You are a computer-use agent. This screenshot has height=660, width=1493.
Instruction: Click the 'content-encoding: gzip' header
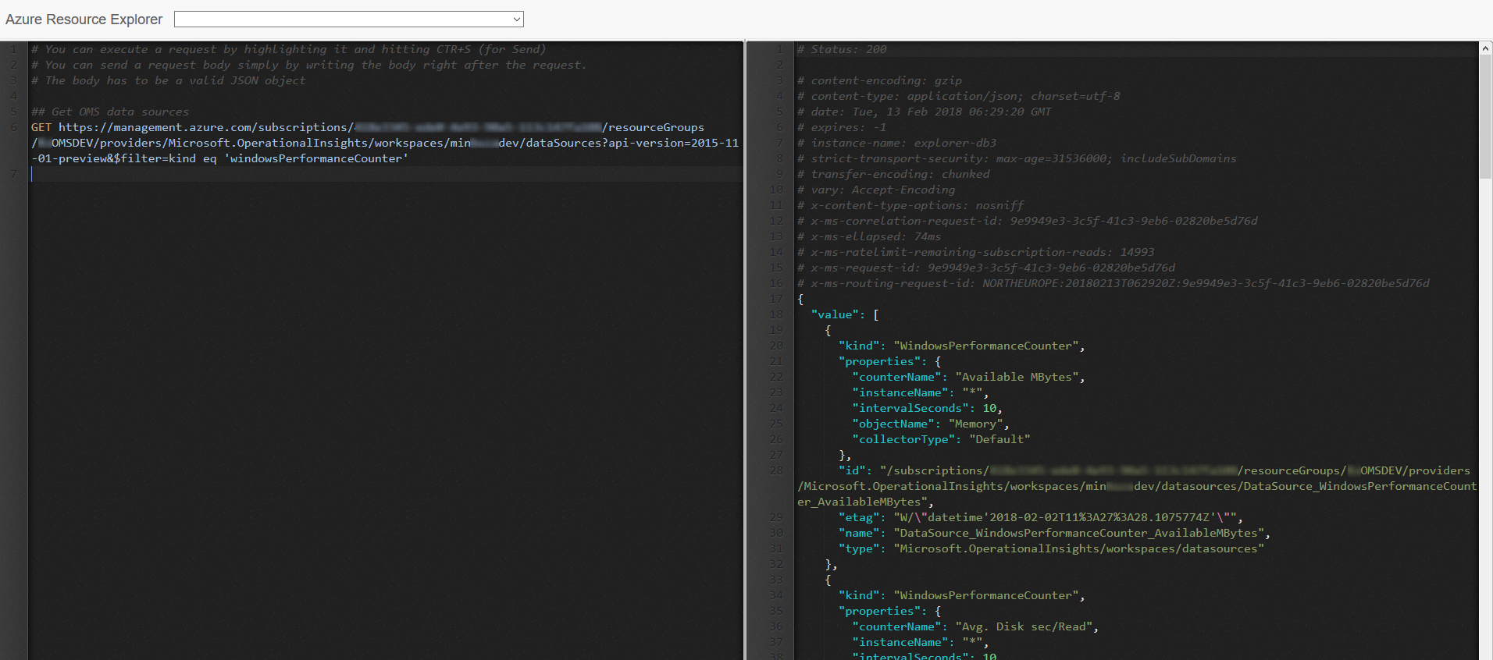[x=879, y=80]
